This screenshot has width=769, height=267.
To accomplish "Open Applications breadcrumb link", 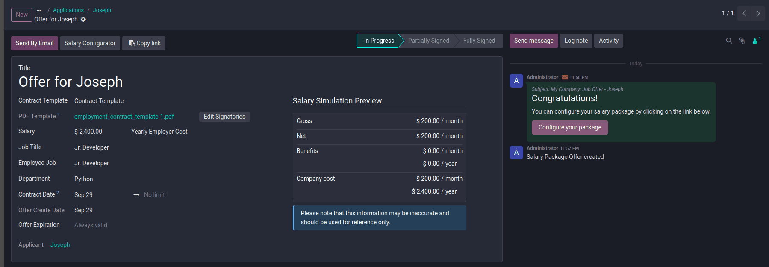I will (68, 10).
